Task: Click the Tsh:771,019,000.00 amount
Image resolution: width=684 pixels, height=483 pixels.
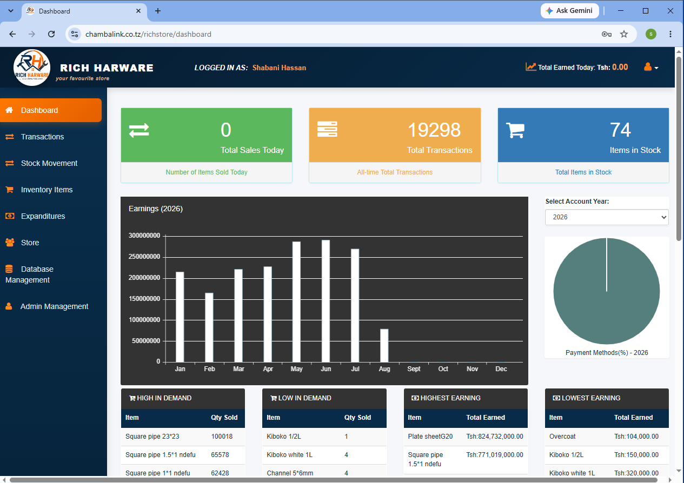Action: 495,455
